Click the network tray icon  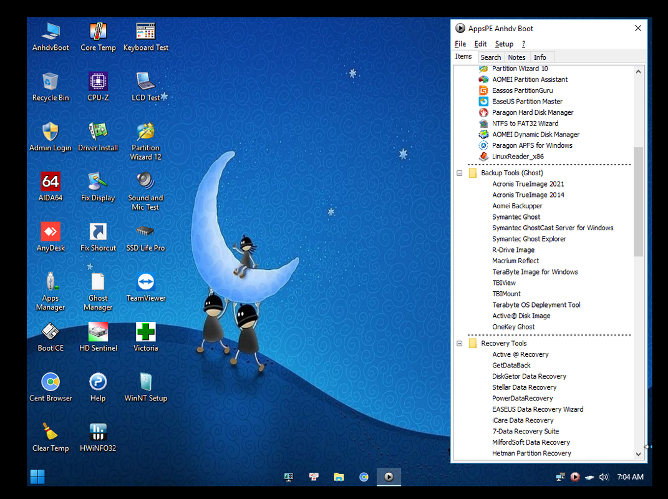pos(560,477)
